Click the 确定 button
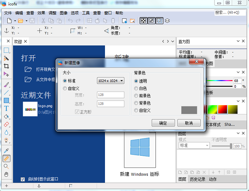This screenshot has width=249, height=191. 163,123
